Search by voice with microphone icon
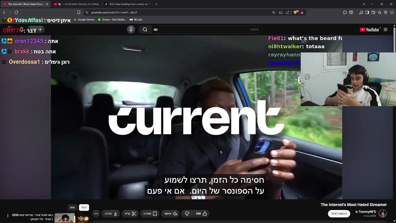Image resolution: width=396 pixels, height=223 pixels. coord(131,29)
